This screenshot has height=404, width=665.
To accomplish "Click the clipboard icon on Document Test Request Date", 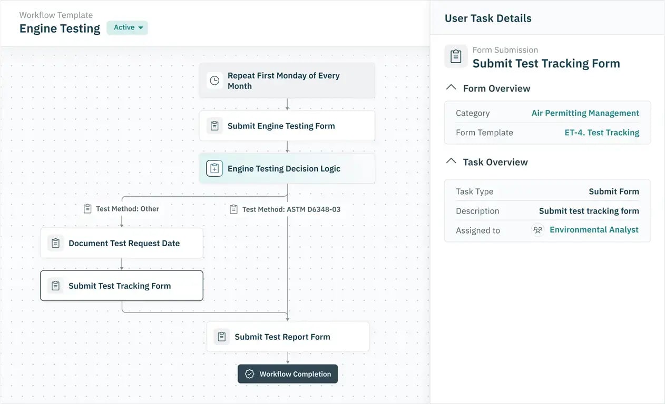I will (x=55, y=243).
